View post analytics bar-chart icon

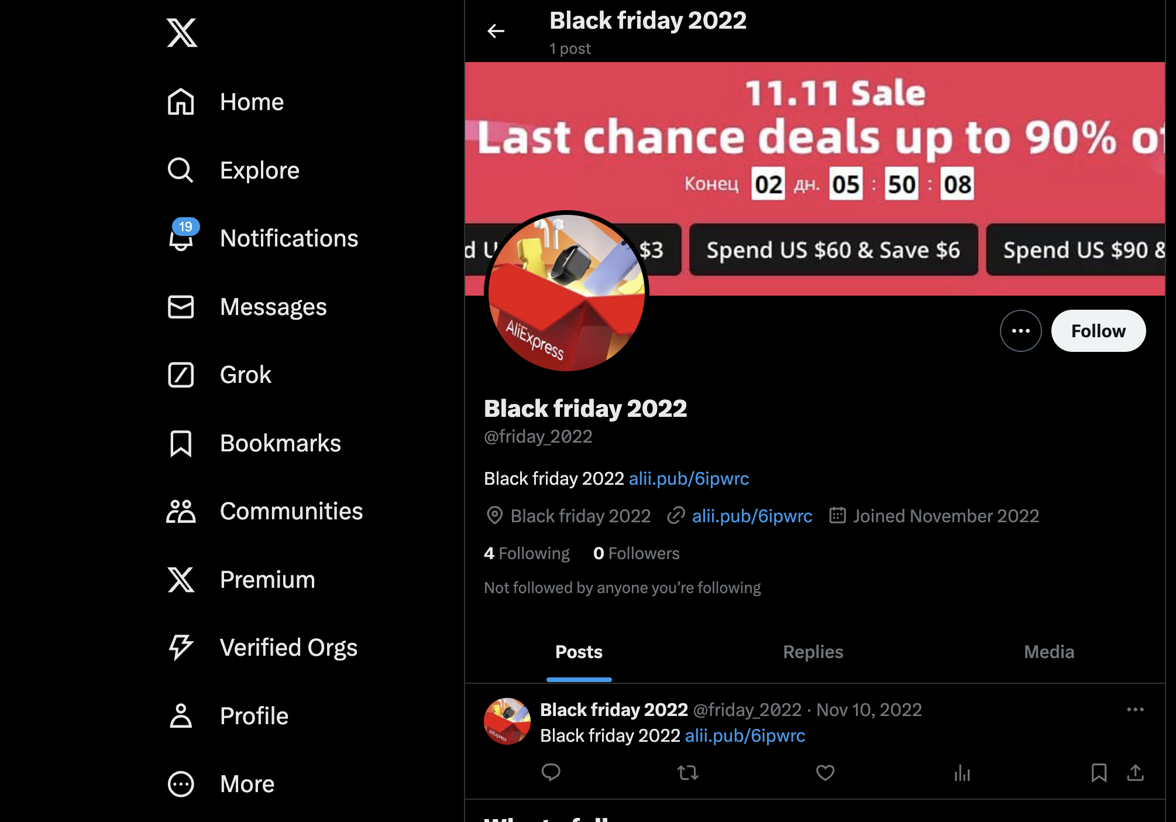pos(962,773)
